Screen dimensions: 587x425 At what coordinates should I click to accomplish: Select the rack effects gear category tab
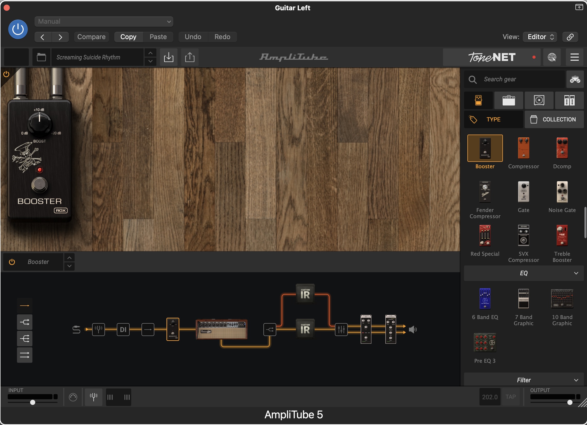click(569, 100)
